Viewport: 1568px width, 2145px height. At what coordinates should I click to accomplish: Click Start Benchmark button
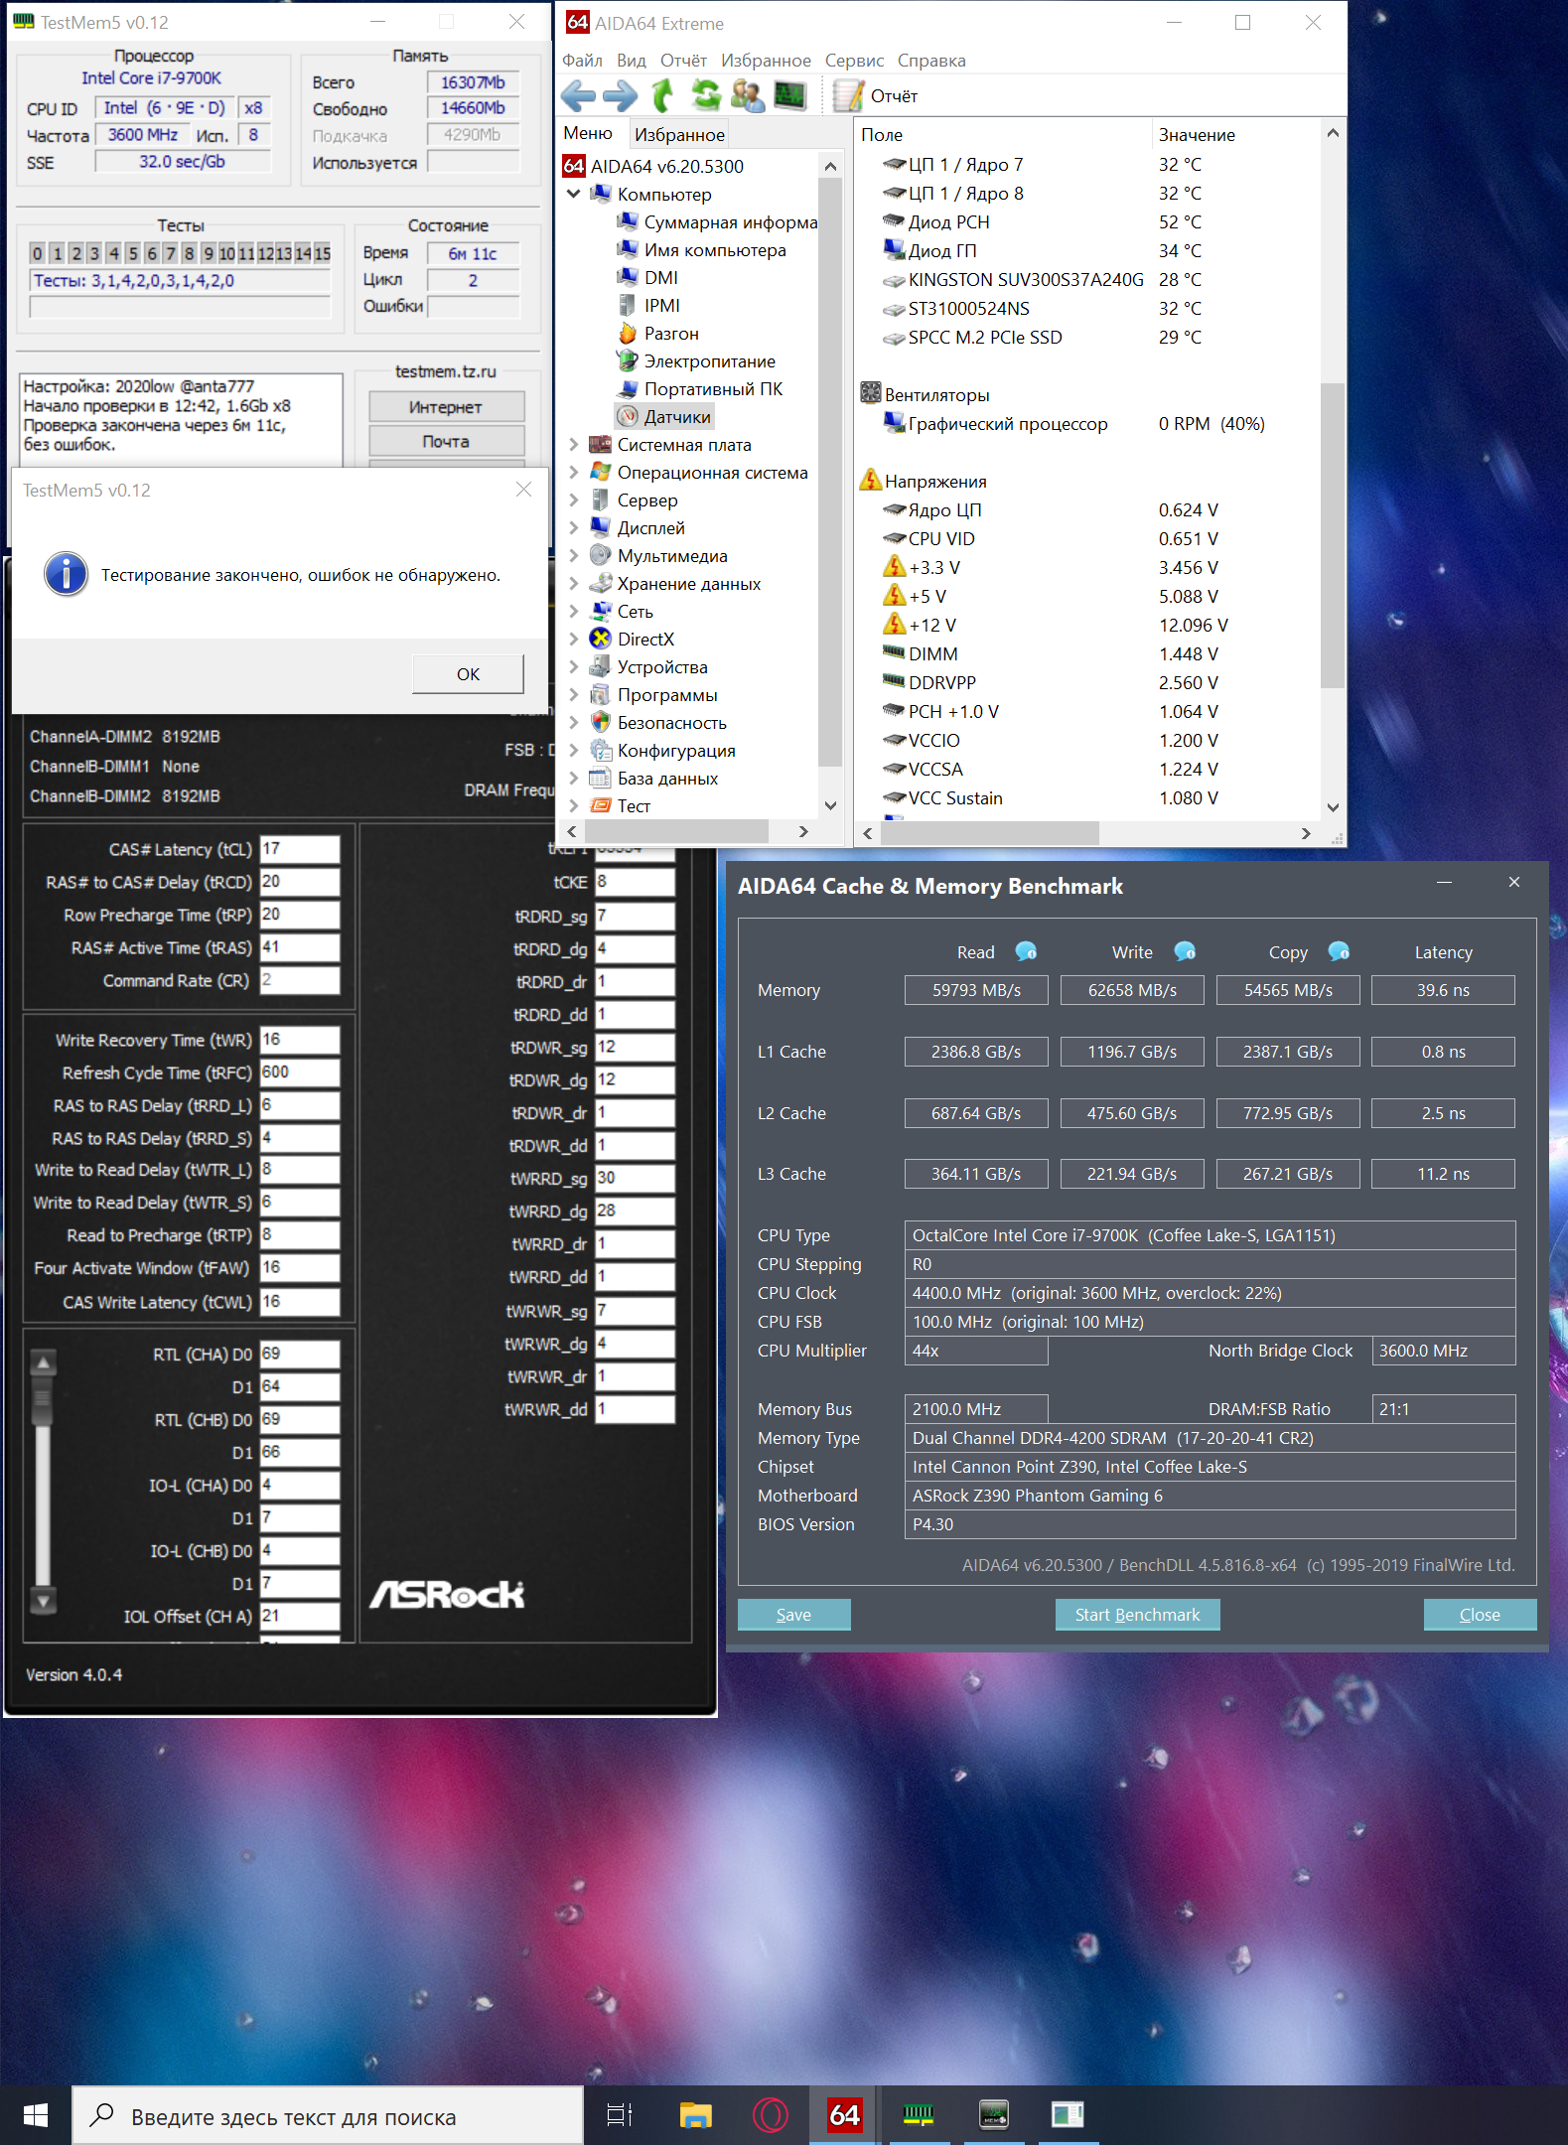(x=1137, y=1615)
